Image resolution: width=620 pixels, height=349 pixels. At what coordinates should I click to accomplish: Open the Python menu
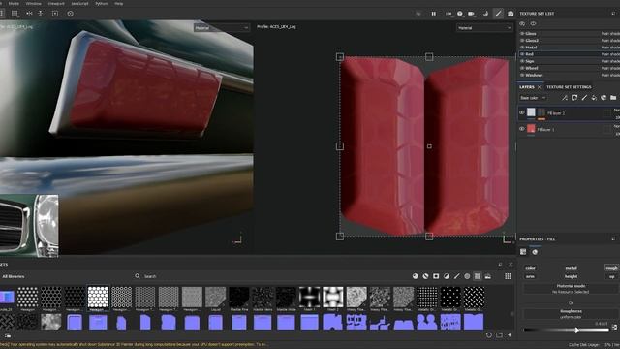[x=102, y=3]
